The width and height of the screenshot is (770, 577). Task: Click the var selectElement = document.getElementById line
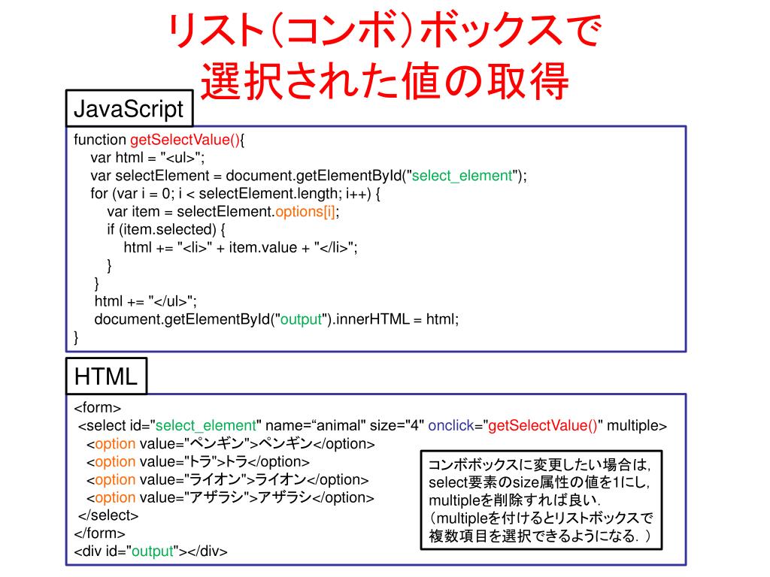[308, 176]
